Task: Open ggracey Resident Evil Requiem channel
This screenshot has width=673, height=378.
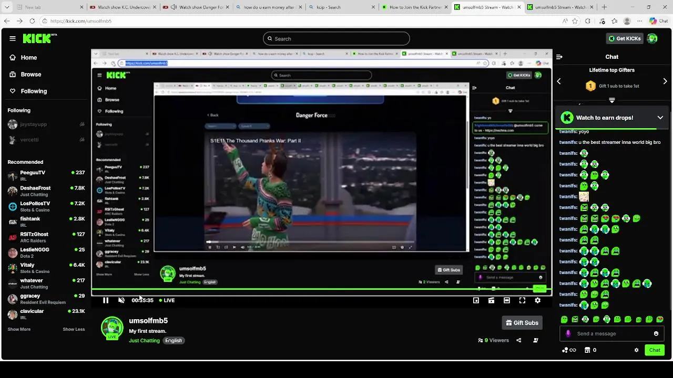Action: click(x=46, y=299)
